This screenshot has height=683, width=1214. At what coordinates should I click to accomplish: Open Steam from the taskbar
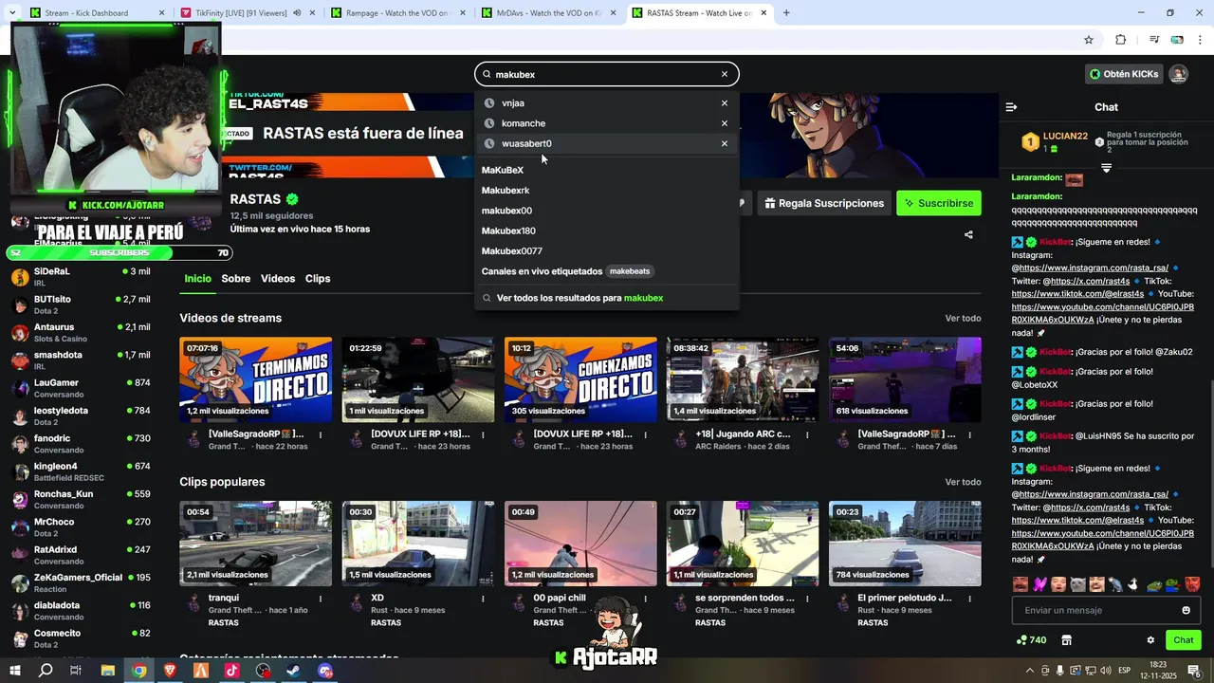click(294, 671)
